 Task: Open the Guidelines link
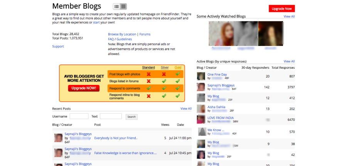click(x=124, y=39)
